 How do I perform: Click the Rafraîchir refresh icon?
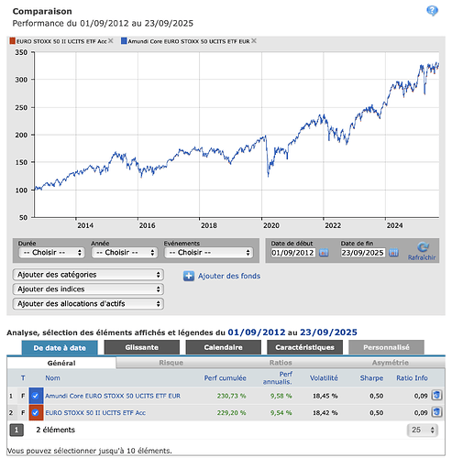point(423,246)
